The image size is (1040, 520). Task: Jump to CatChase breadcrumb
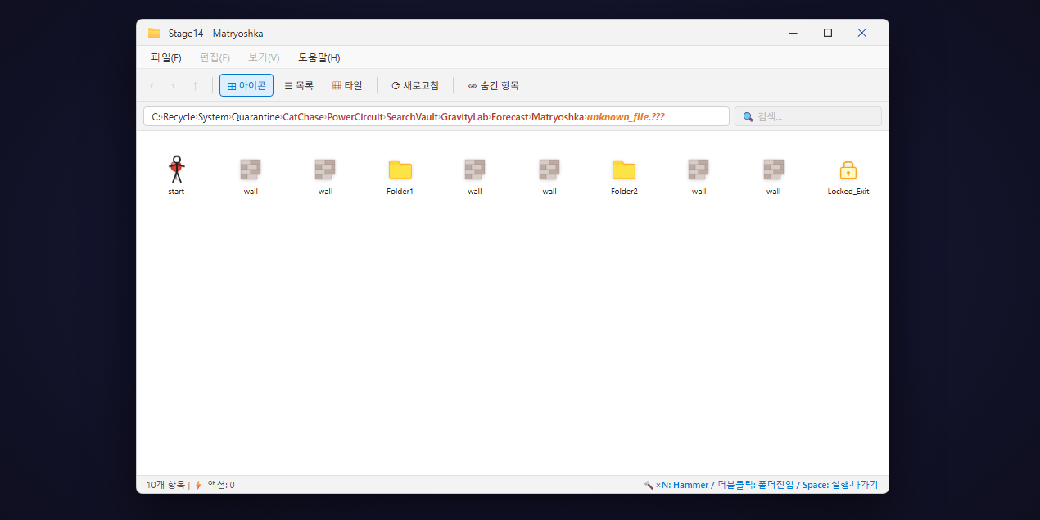pyautogui.click(x=304, y=117)
